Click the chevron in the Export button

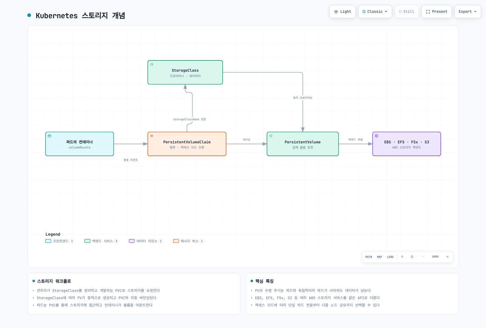click(x=475, y=12)
